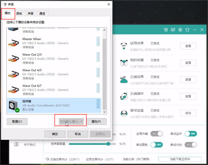Adjust the 扬声器音量 slider handle

[109, 144]
